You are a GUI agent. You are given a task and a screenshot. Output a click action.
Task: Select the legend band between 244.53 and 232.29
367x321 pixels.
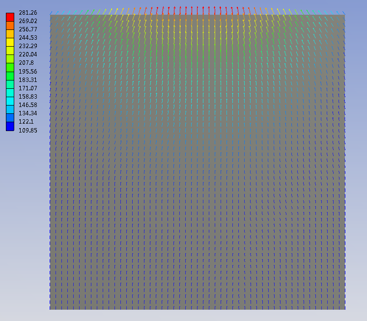[10, 43]
